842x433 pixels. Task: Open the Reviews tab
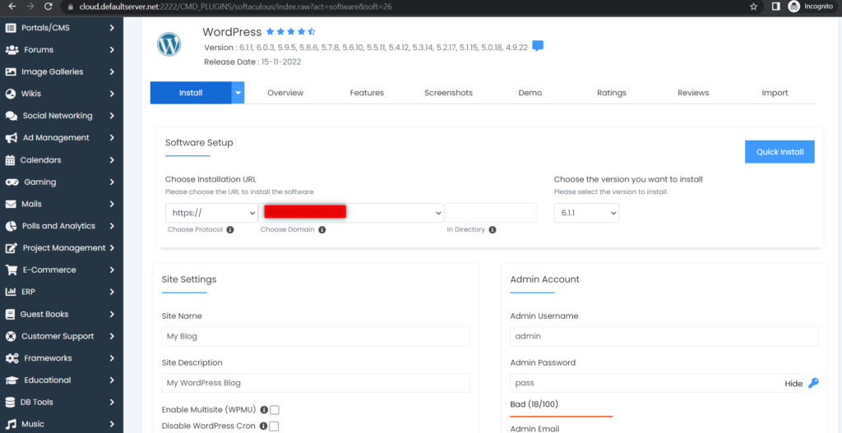tap(693, 93)
